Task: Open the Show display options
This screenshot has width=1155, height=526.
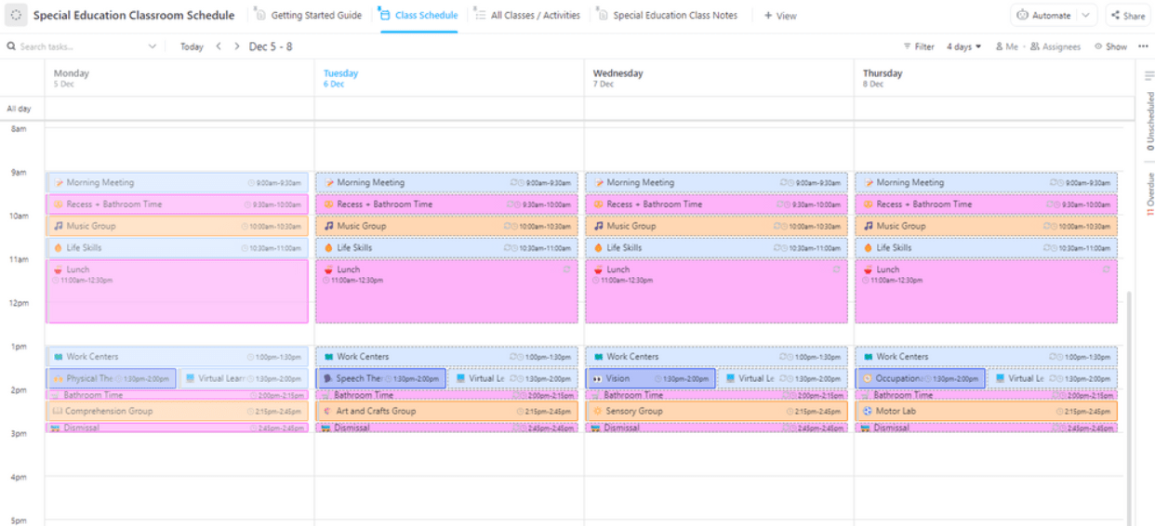Action: coord(1110,46)
